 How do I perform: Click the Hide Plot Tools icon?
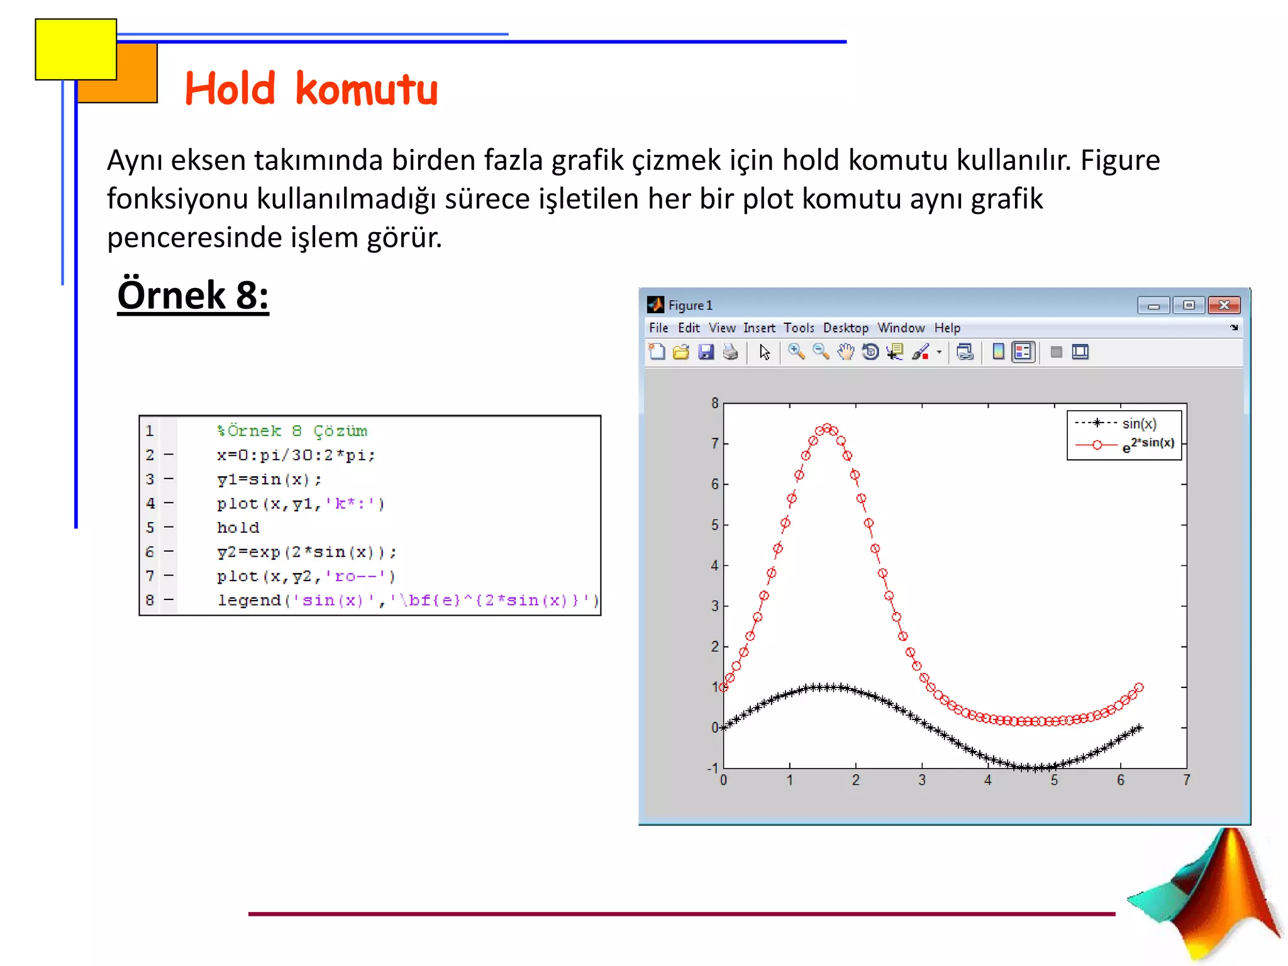point(1057,352)
